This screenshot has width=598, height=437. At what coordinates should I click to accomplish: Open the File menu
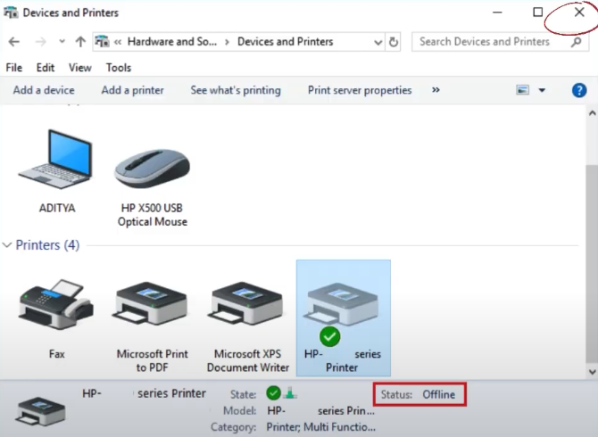13,68
